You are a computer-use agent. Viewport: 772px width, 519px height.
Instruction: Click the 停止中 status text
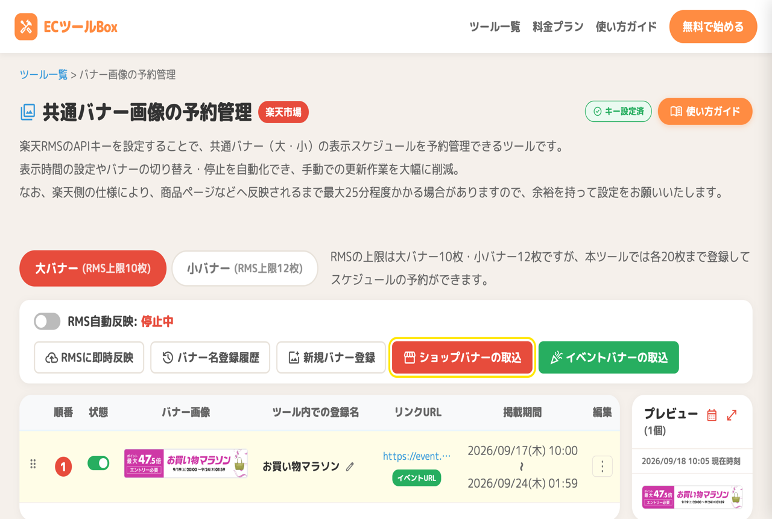[157, 322]
